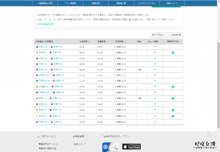Reserve ticket for the 16:04 train 172
This screenshot has height=152, width=220.
[x=173, y=98]
